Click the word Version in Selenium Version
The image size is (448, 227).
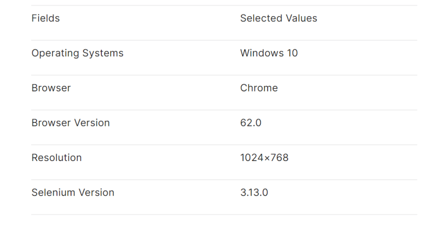(x=97, y=192)
